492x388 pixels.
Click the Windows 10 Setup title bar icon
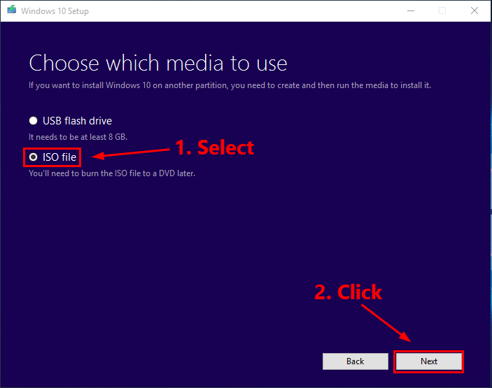(12, 10)
